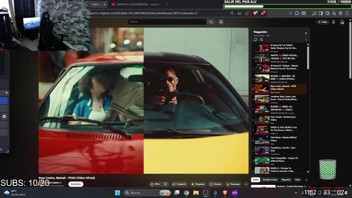
Task: Click the blue sound waves icon in toolbar
Action: click(290, 13)
